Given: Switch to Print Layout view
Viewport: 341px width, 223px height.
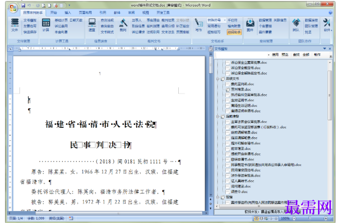Looking at the screenshot, I should [256, 218].
